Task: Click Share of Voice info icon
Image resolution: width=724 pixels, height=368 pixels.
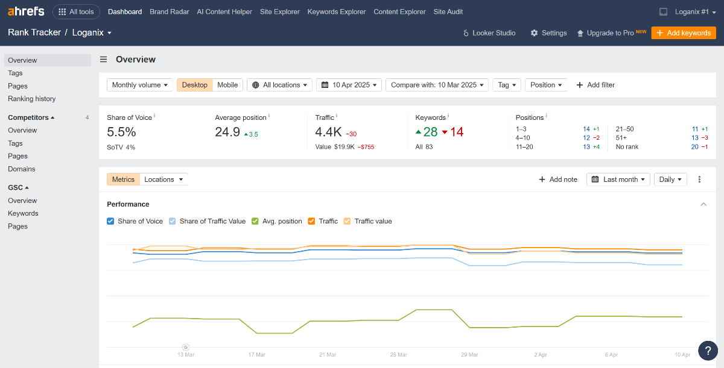Action: (x=154, y=116)
